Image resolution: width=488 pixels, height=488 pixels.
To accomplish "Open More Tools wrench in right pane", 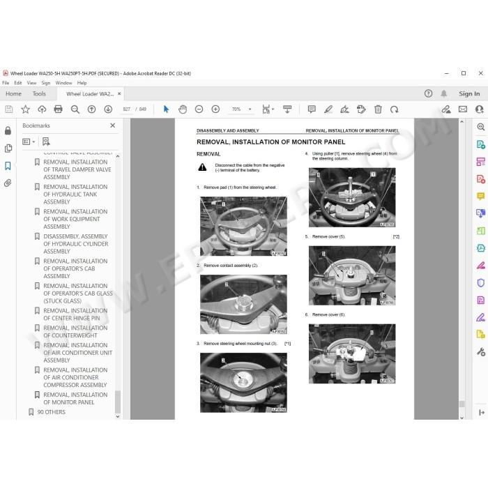I will click(481, 351).
